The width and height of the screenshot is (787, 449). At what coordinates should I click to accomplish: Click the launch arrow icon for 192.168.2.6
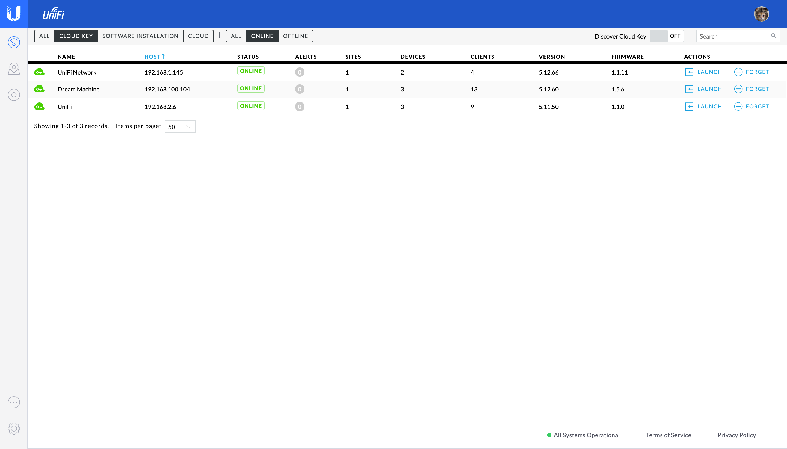point(689,107)
